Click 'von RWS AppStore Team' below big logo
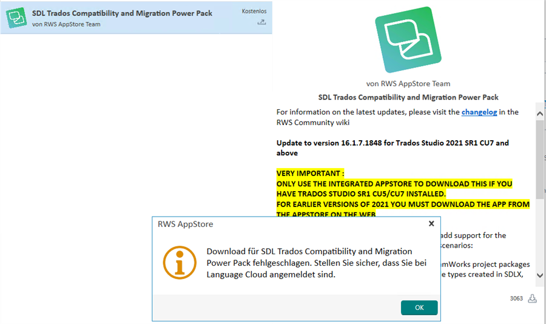Viewport: 546px width, 324px height. click(408, 84)
